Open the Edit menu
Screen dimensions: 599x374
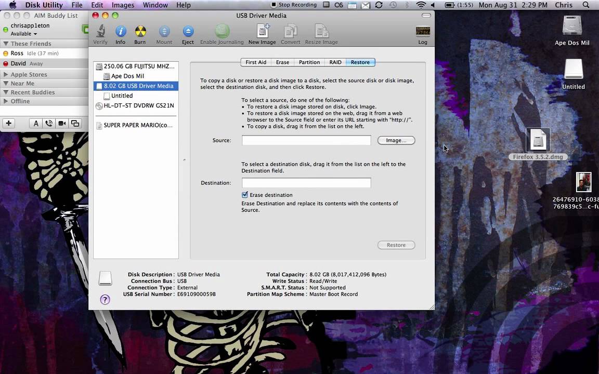97,5
